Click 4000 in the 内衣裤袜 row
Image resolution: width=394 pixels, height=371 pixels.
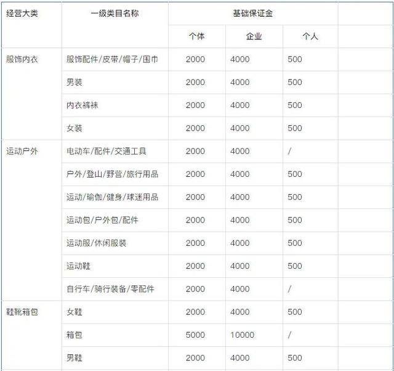tap(239, 105)
